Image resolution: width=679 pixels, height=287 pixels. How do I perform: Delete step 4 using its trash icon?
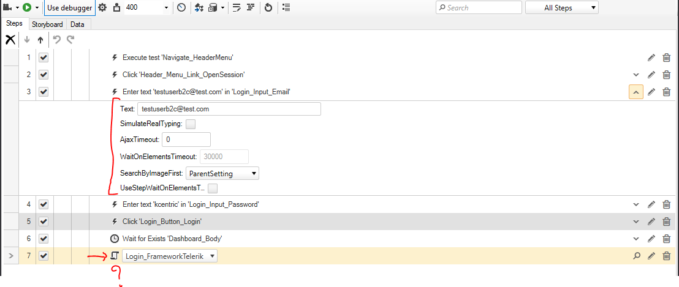666,204
